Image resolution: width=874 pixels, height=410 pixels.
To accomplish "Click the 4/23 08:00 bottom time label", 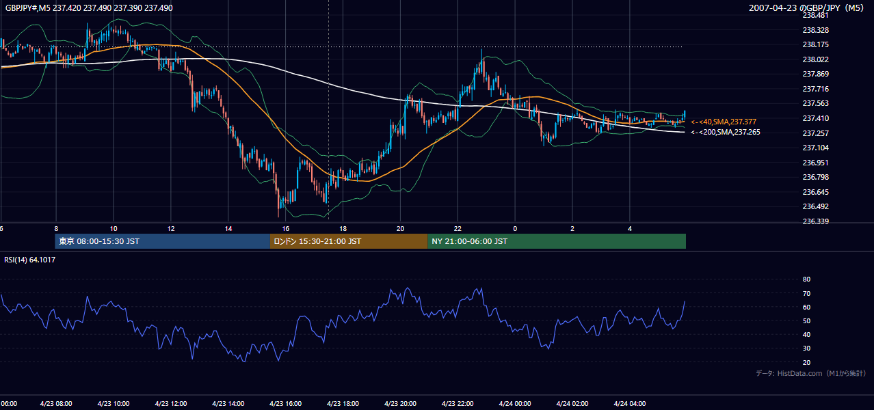I will 56,403.
